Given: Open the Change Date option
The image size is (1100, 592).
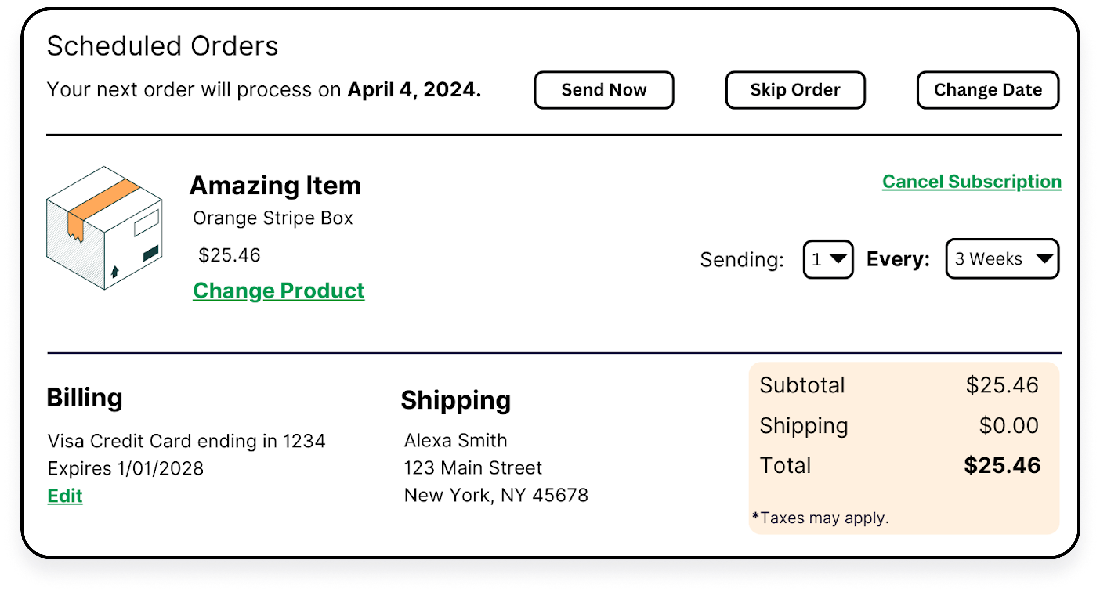Looking at the screenshot, I should coord(988,90).
